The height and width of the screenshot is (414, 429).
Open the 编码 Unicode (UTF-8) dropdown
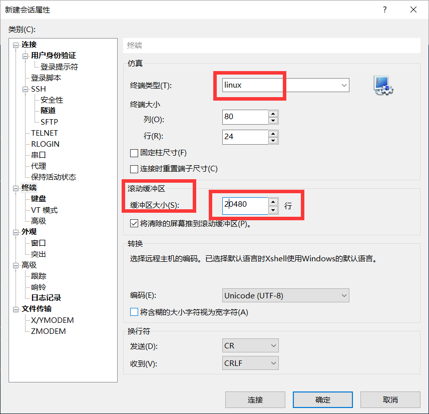coord(286,295)
